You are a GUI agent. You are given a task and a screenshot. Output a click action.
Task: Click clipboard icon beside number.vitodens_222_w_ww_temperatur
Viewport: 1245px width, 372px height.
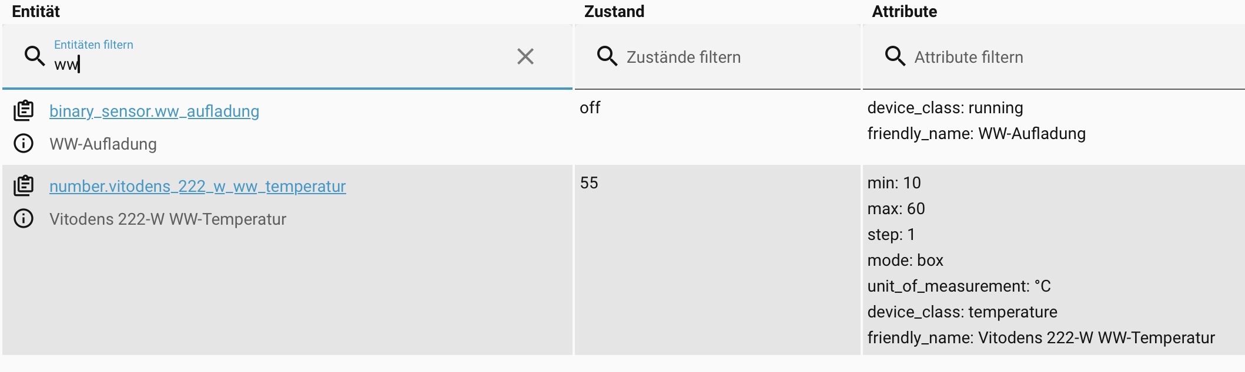click(24, 185)
